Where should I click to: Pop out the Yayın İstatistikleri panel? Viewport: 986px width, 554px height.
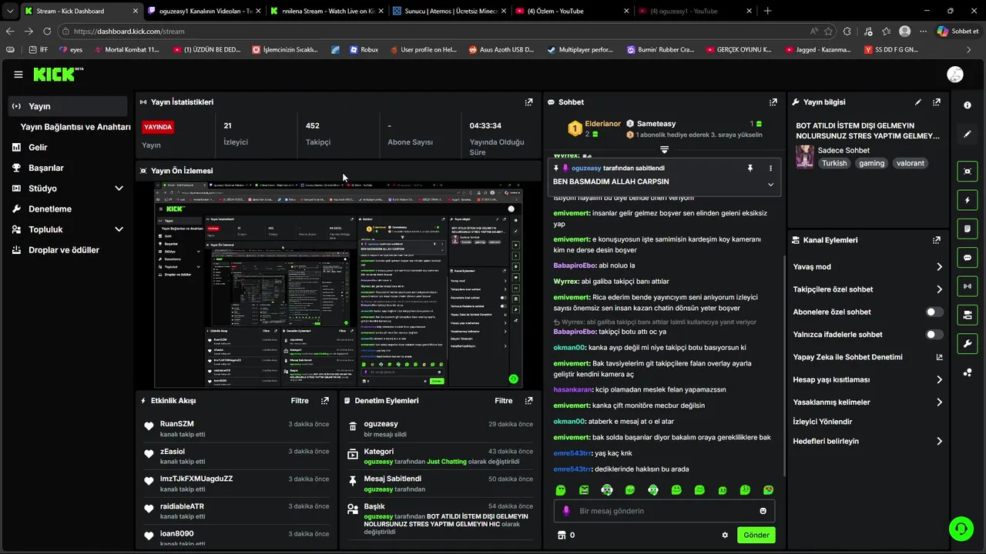click(x=528, y=102)
